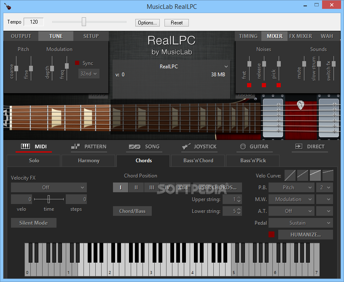Screen dimensions: 344x282
Task: Select chord position IV
Action: 167,188
